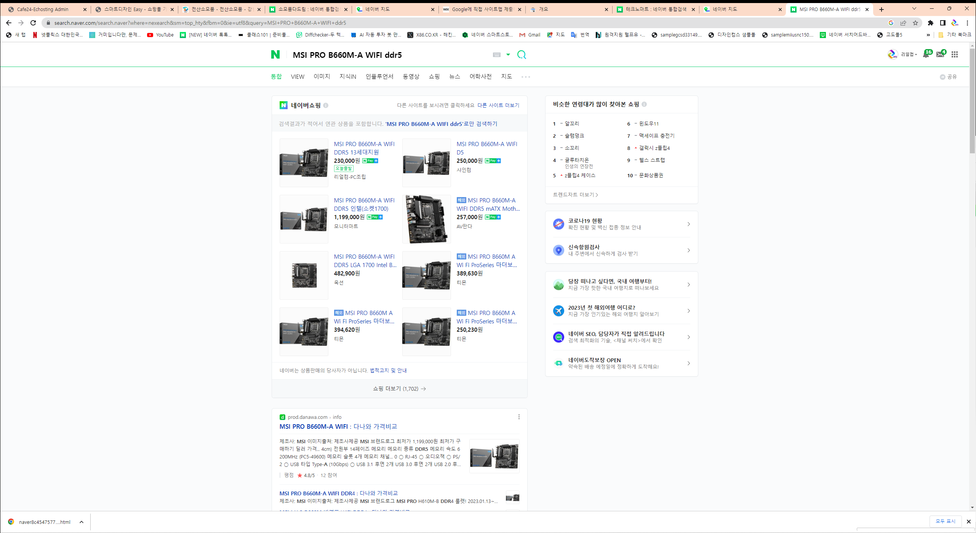976x533 pixels.
Task: Click the info icon beside 비슷한 연령대 쇼핑
Action: point(644,104)
